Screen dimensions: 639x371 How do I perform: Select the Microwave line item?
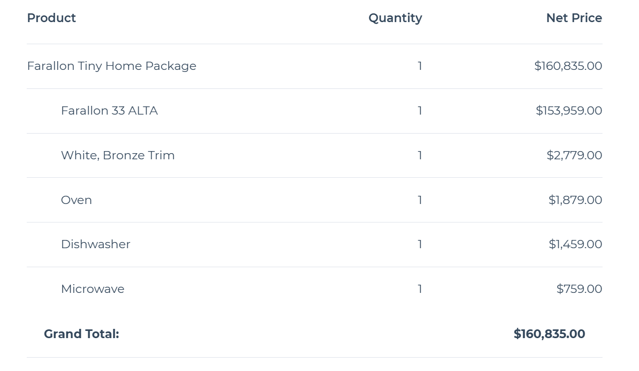(93, 289)
